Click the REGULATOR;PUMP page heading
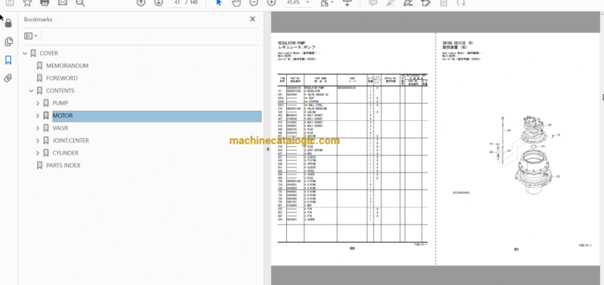Viewport: 604px width, 285px height. click(x=292, y=43)
